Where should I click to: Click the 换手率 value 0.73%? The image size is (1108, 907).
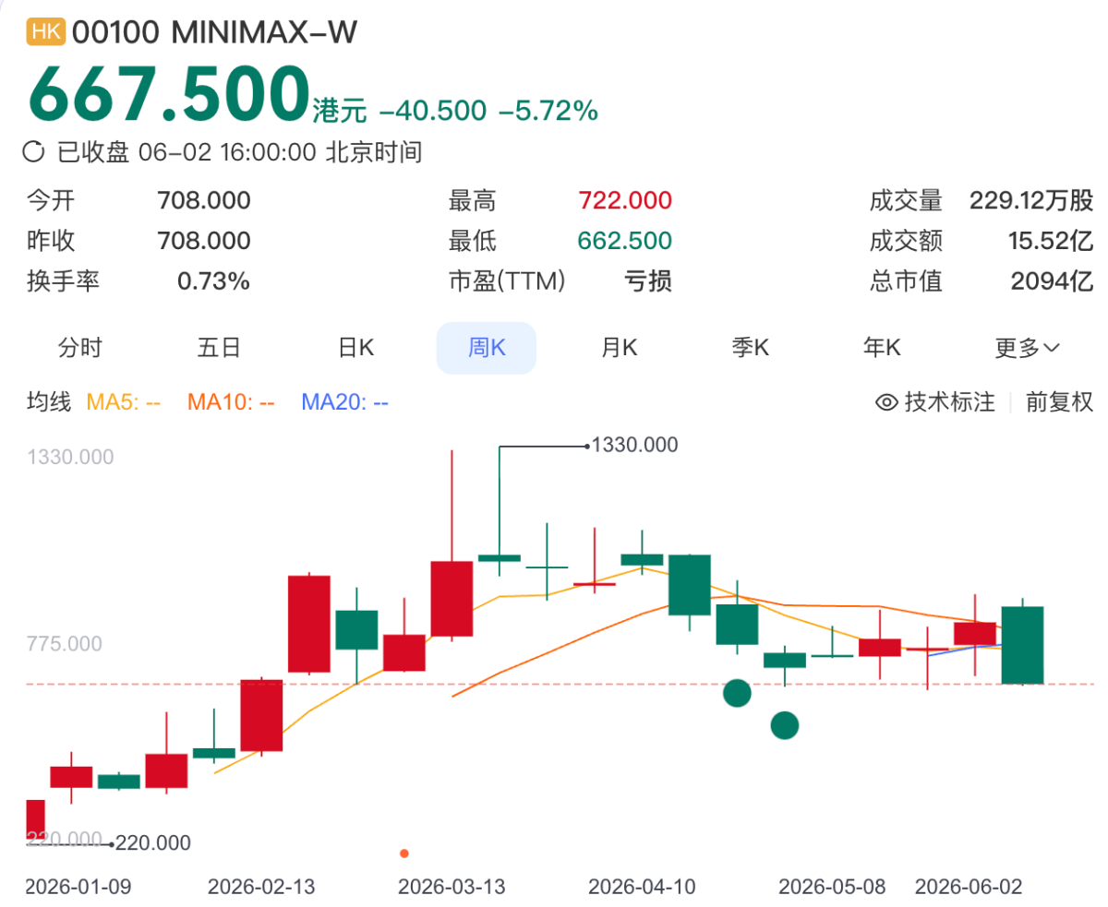point(213,281)
